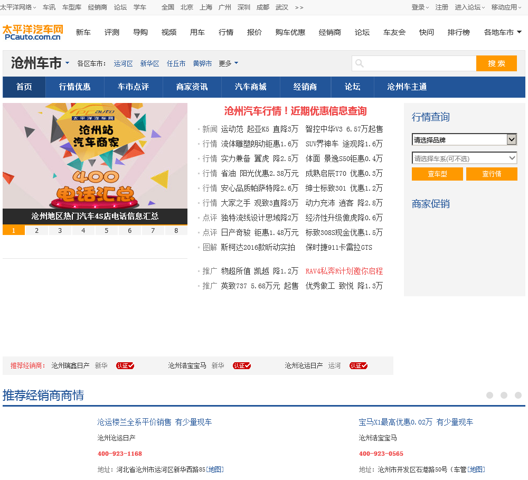Open 车友会 in the main navigation

tap(394, 32)
